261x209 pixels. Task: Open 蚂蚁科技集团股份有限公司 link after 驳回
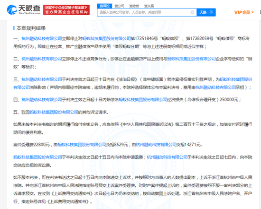point(54,112)
